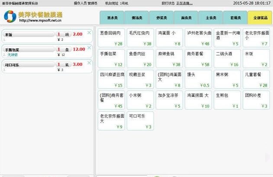Click 机台地址 1号机 in the title bar
The width and height of the screenshot is (273, 177).
[x=117, y=3]
